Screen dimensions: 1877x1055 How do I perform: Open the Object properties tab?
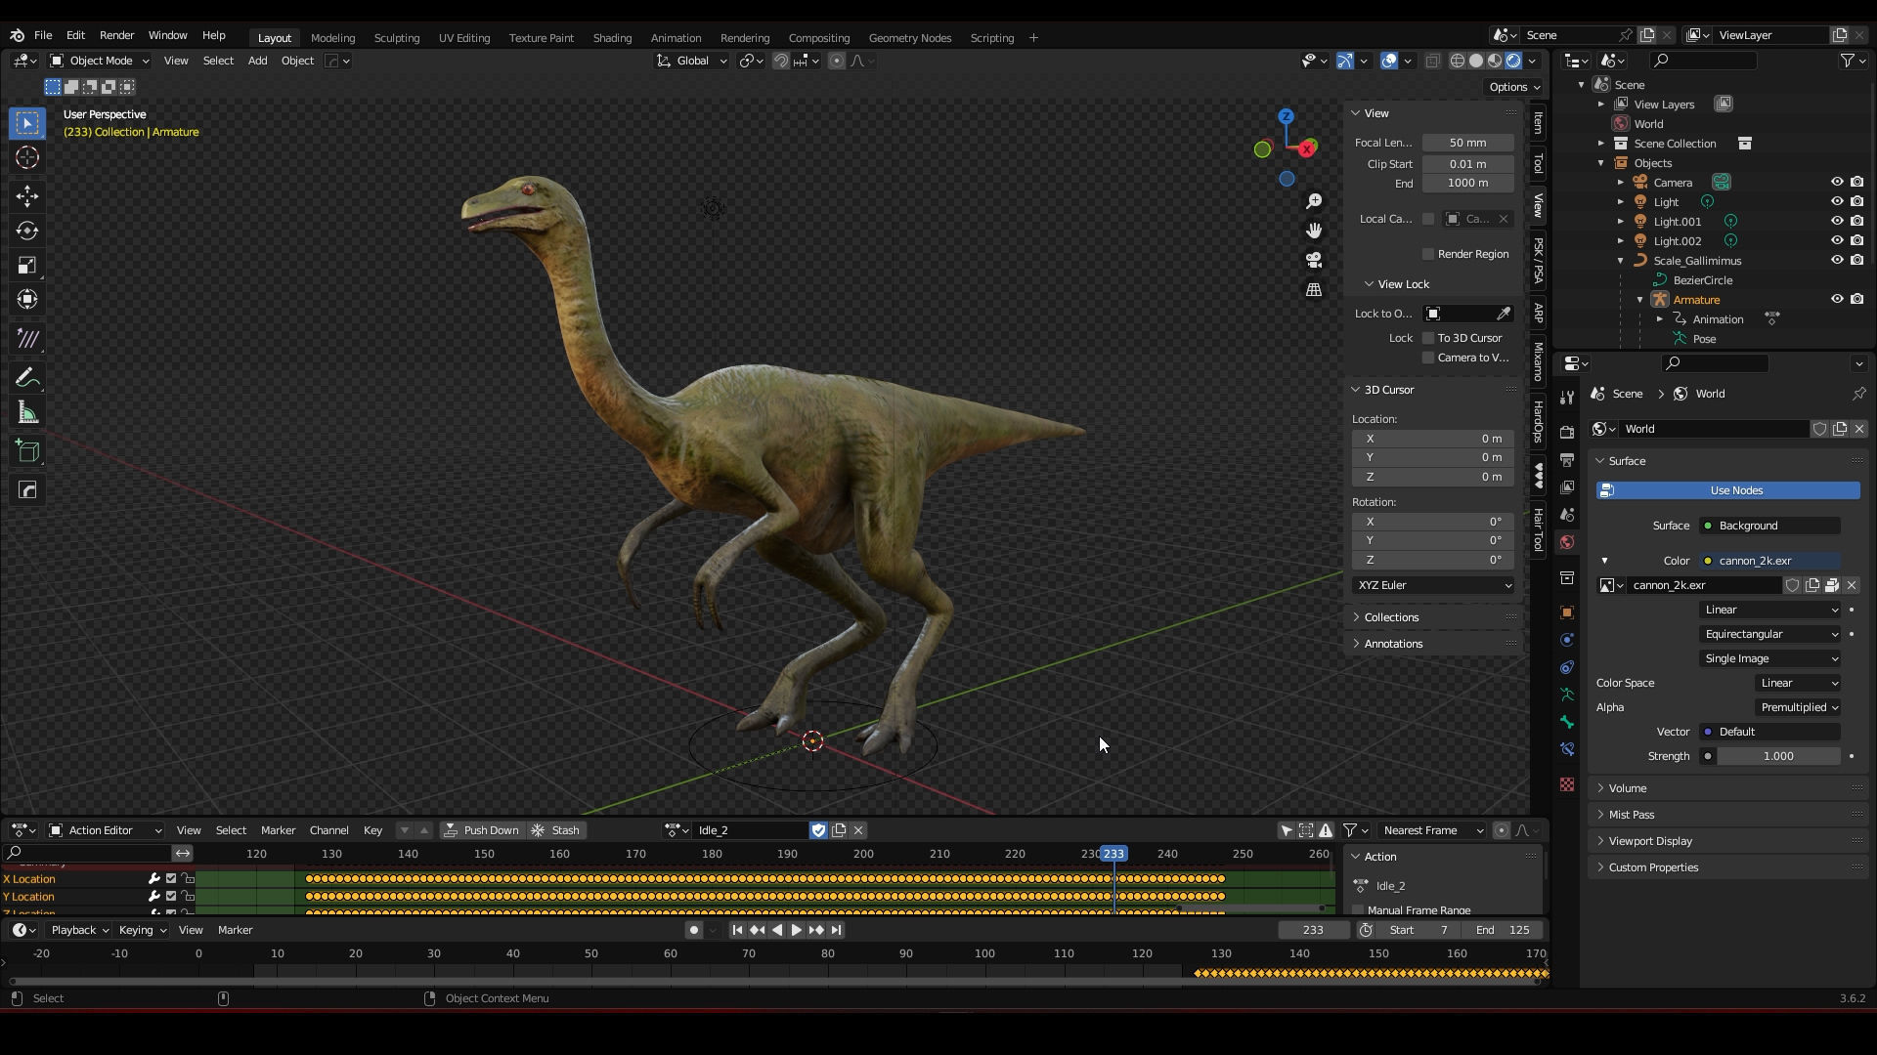pyautogui.click(x=1567, y=612)
